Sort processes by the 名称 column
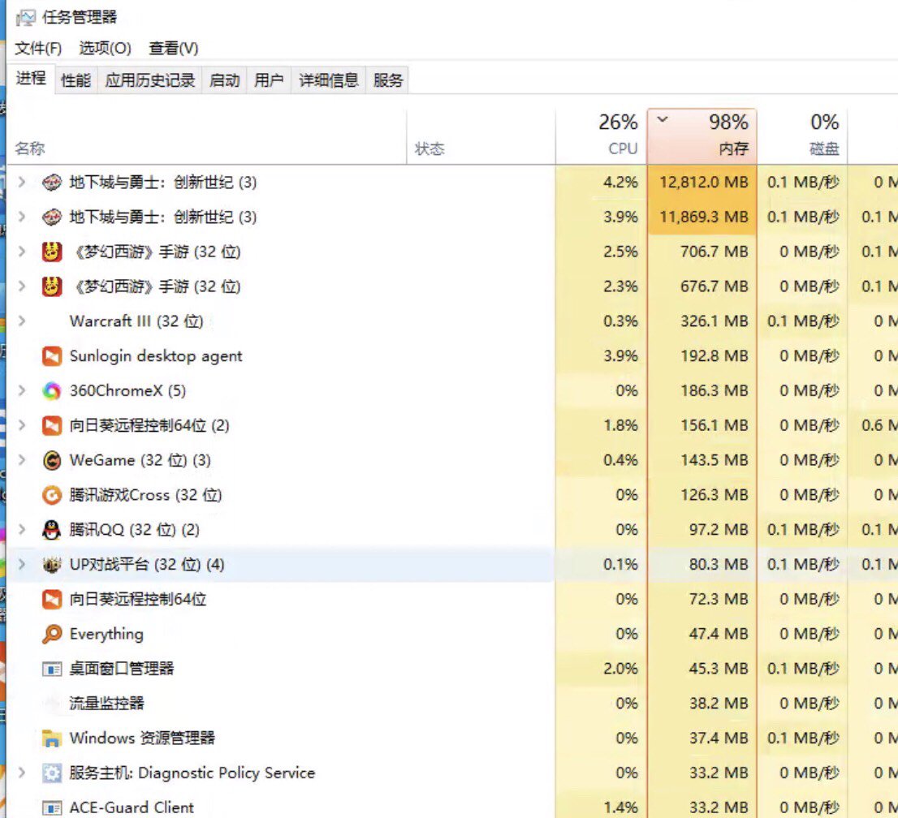This screenshot has height=818, width=898. click(x=206, y=136)
